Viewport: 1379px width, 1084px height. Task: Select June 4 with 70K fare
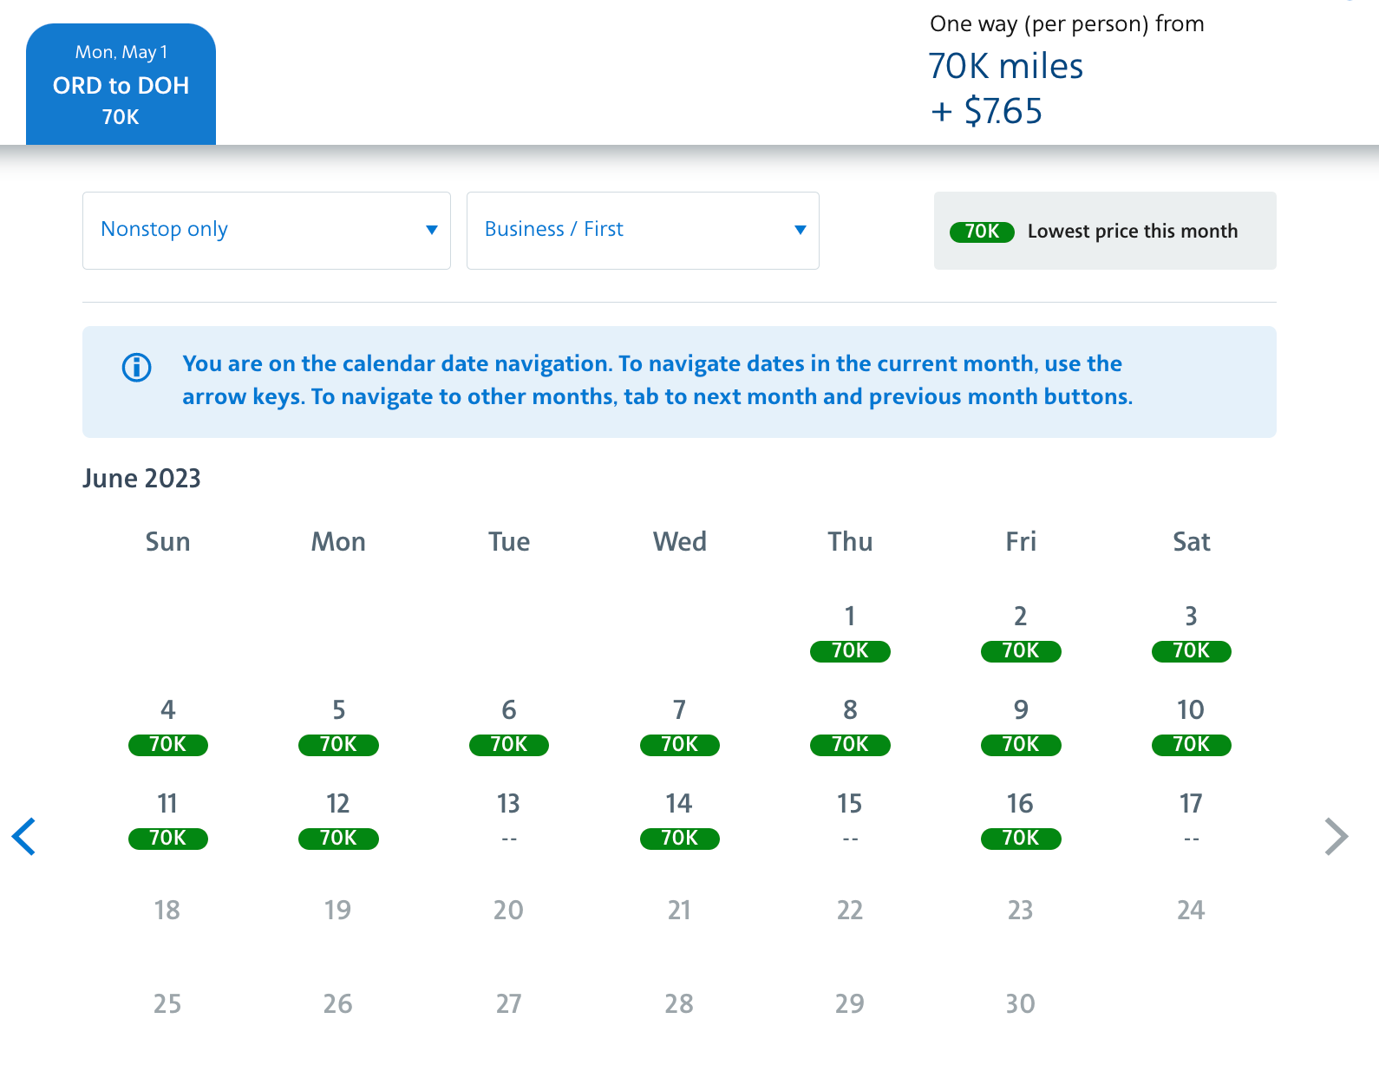click(167, 727)
